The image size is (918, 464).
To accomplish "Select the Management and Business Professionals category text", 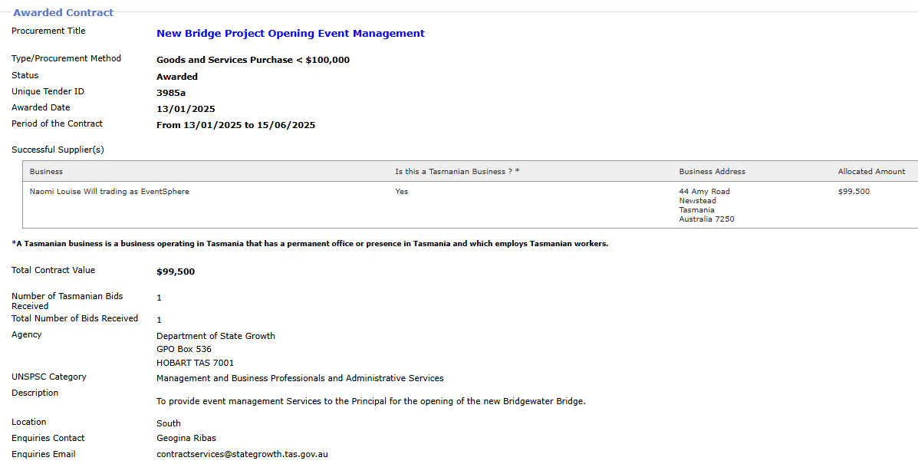I will [x=300, y=379].
